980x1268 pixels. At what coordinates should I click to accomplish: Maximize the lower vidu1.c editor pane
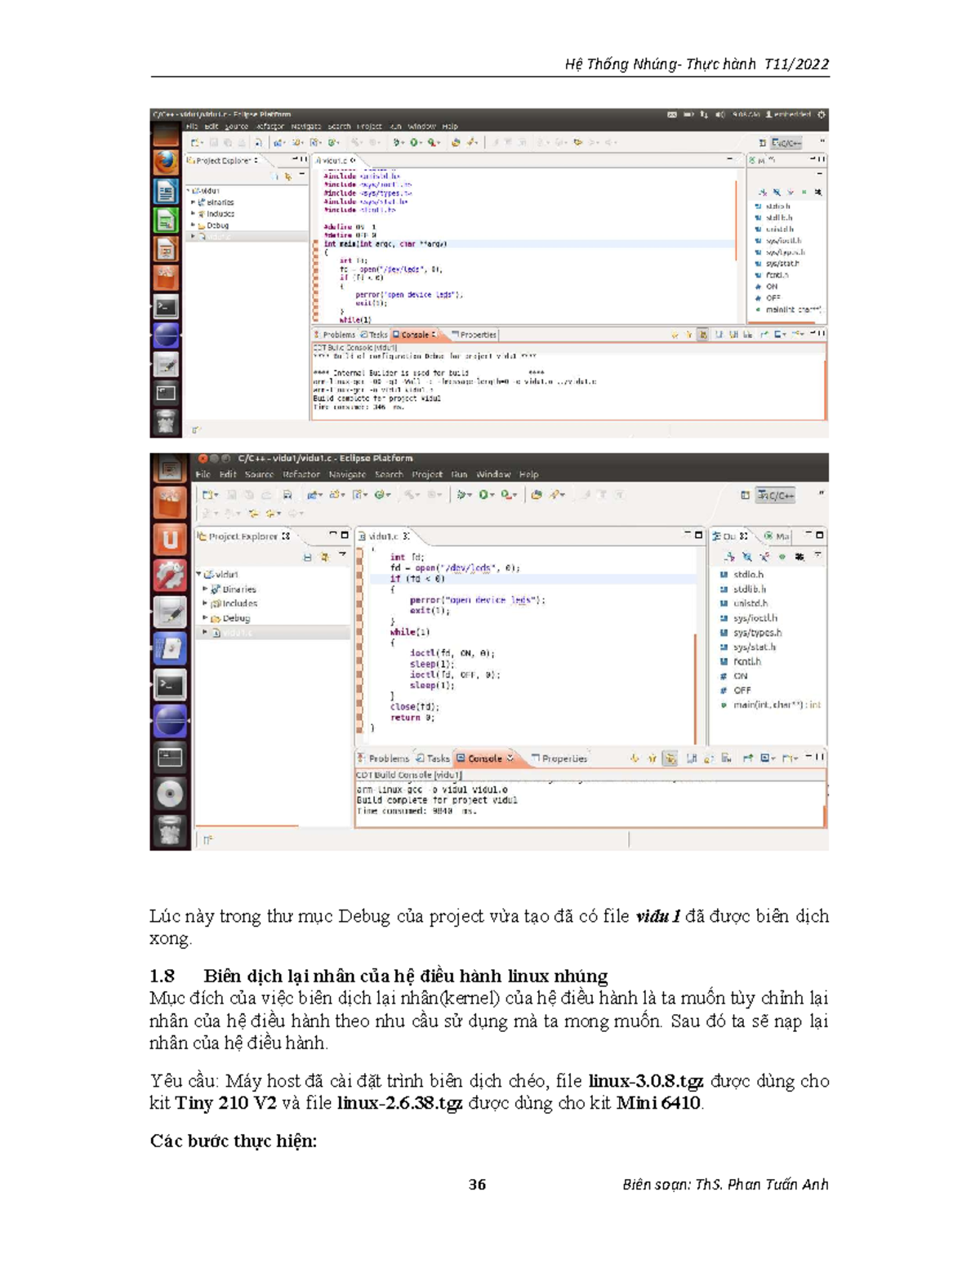(x=698, y=536)
